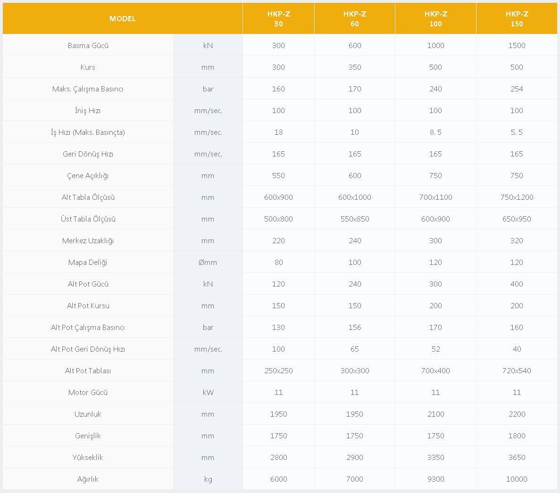
Task: Click the 130 Alt Pot pressure value
Action: point(278,327)
